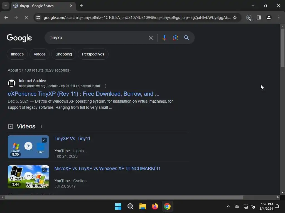285x213 pixels.
Task: Open clock showing 1:26 PM
Action: click(x=266, y=206)
